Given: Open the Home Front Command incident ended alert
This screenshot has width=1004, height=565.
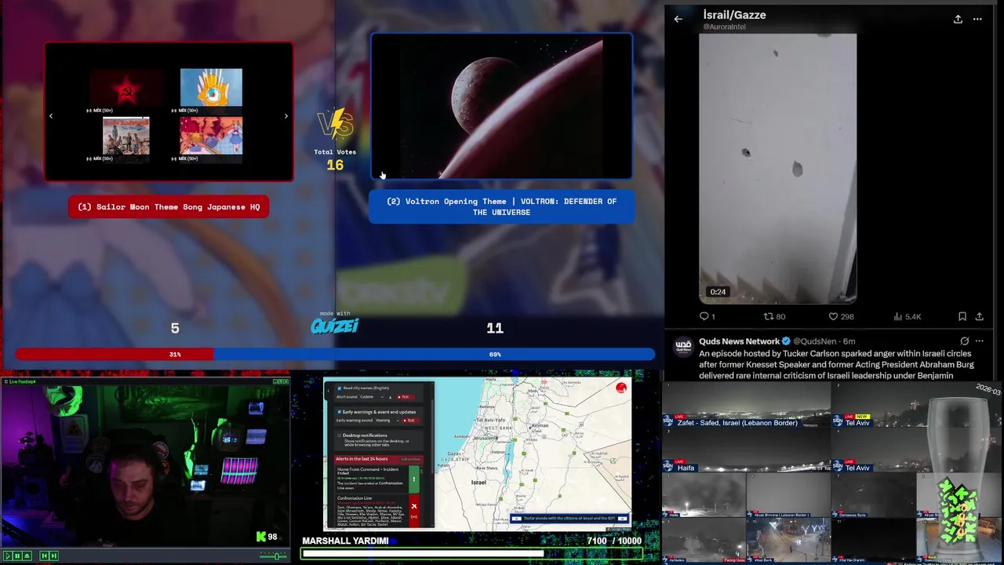Looking at the screenshot, I should click(x=370, y=479).
